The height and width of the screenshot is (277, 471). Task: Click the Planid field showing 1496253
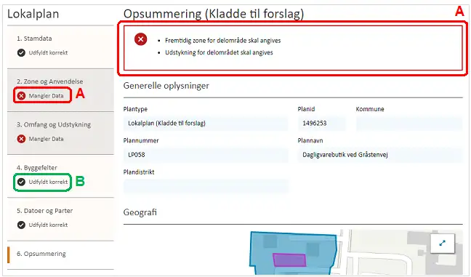[321, 123]
